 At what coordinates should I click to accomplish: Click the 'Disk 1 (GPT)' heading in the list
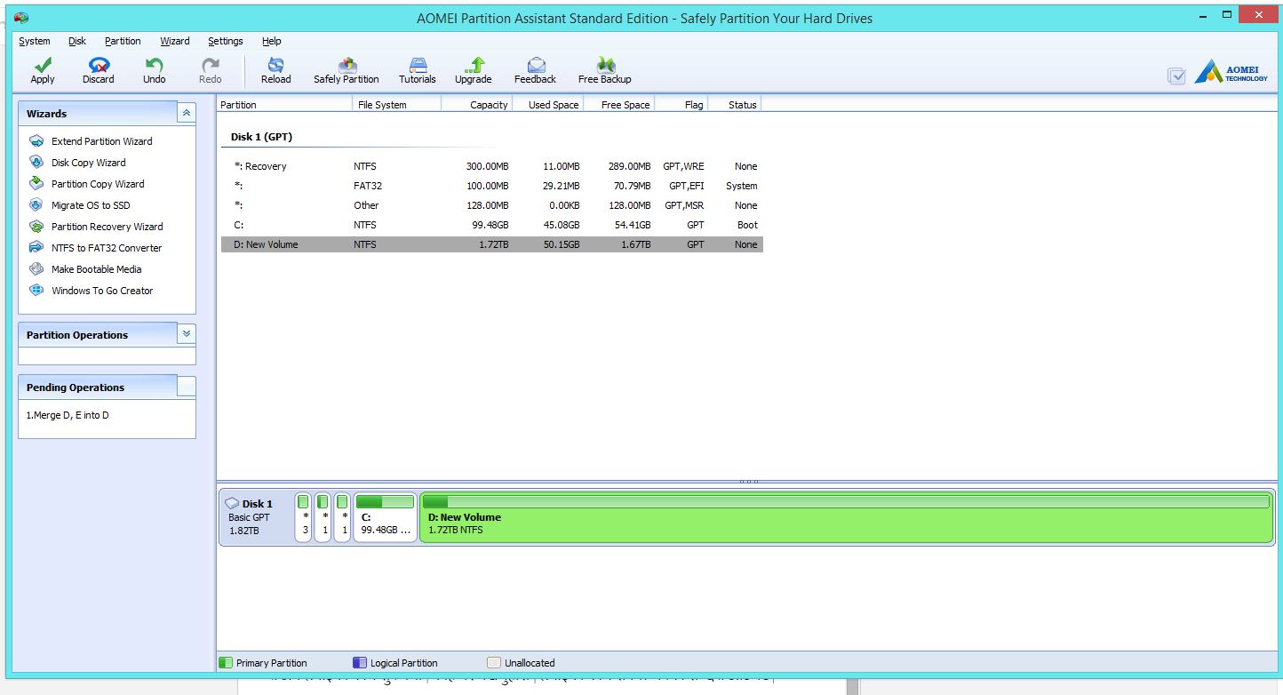[x=261, y=137]
